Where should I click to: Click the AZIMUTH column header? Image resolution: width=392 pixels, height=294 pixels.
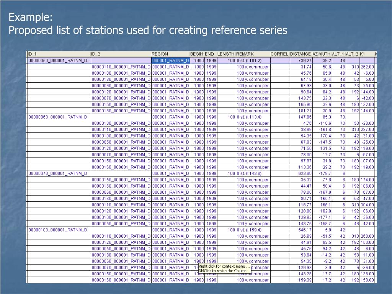coord(322,54)
